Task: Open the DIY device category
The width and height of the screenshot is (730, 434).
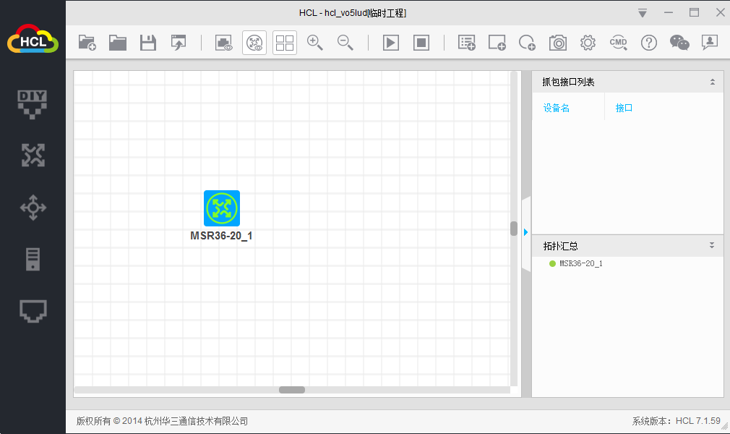Action: [32, 104]
